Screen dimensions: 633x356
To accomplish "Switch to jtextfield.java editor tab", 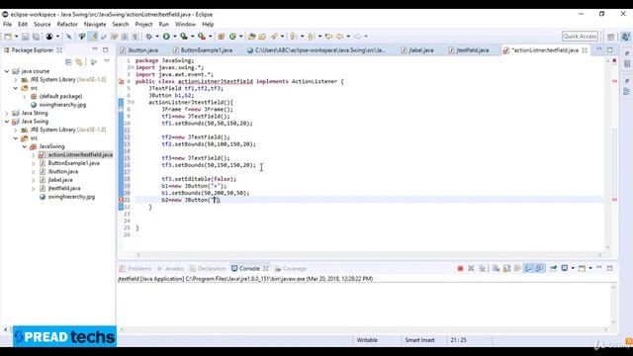I will click(x=469, y=50).
